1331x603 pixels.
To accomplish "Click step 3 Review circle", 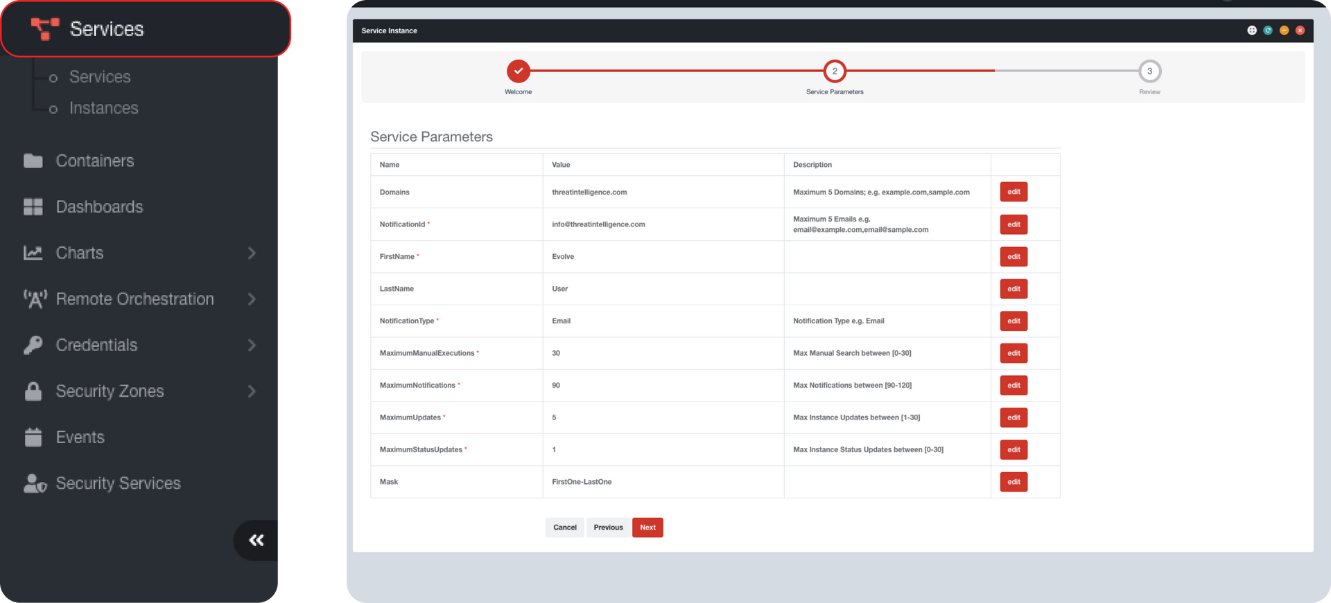I will click(x=1149, y=71).
